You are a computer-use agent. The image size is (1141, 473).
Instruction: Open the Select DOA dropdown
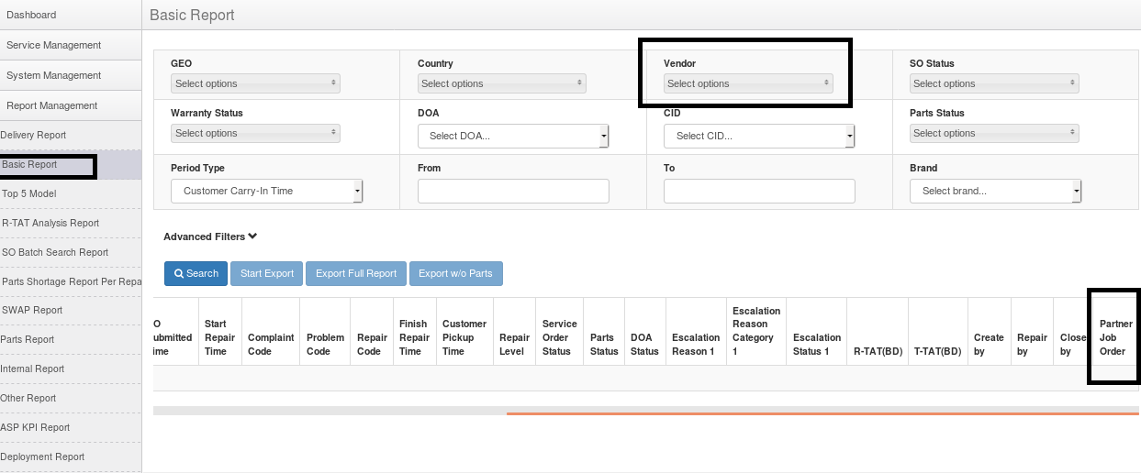click(x=513, y=136)
